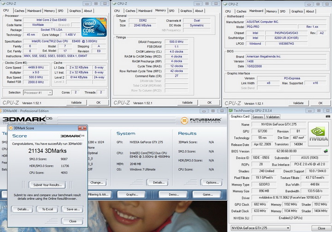The height and width of the screenshot is (232, 332).
Task: Open Caches tab in the CPU-Z processor window
Action: [x=19, y=11]
